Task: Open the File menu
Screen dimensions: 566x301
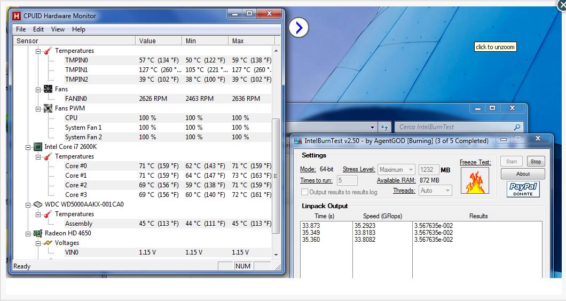Action: [x=21, y=29]
